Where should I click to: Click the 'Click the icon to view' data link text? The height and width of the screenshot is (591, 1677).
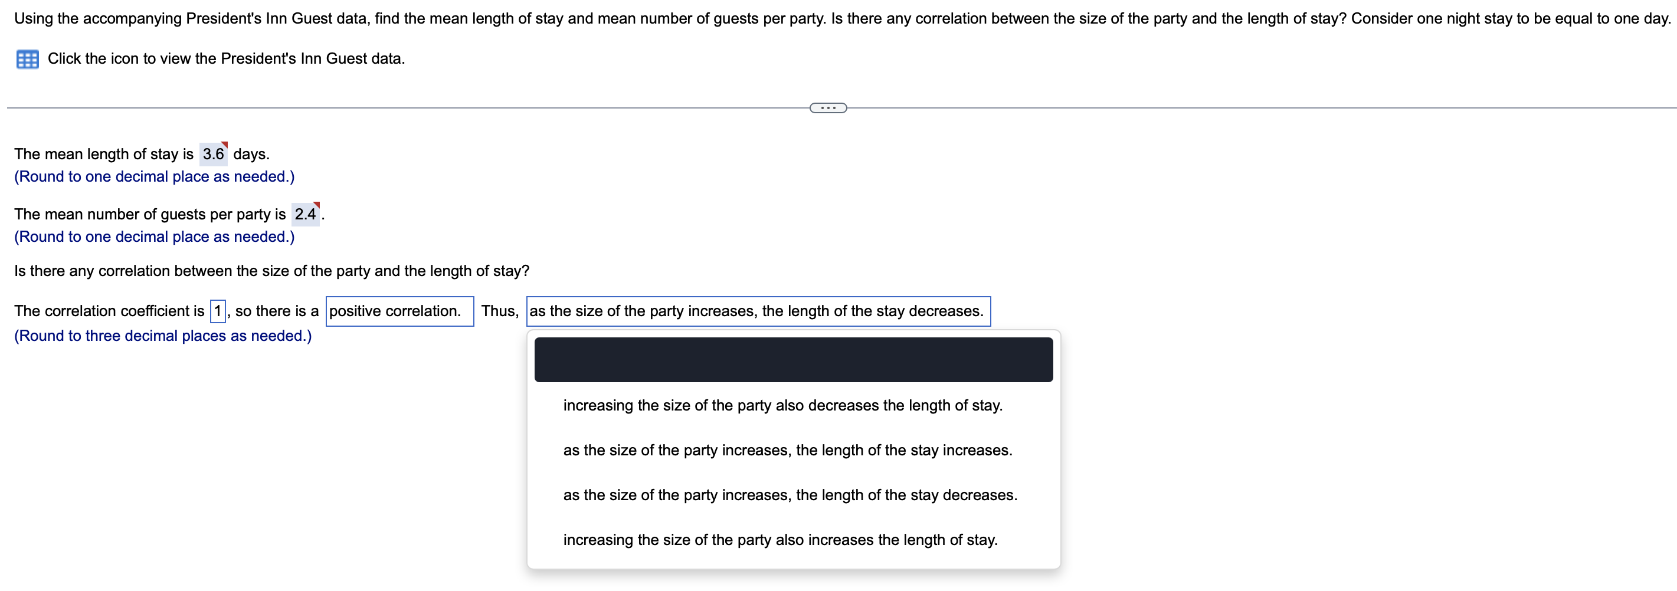(226, 58)
